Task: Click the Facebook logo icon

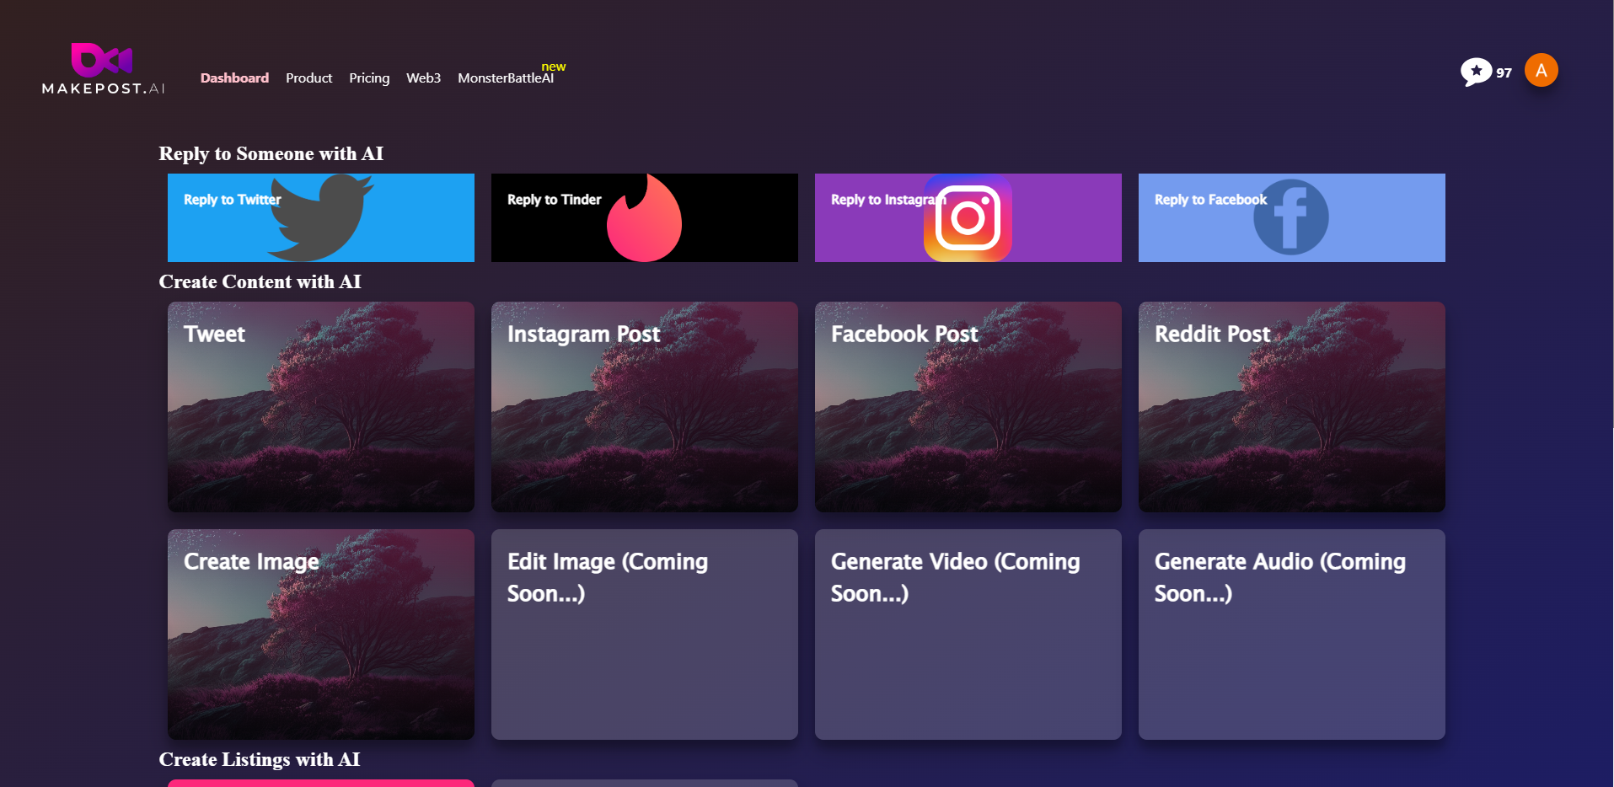Action: click(x=1290, y=217)
